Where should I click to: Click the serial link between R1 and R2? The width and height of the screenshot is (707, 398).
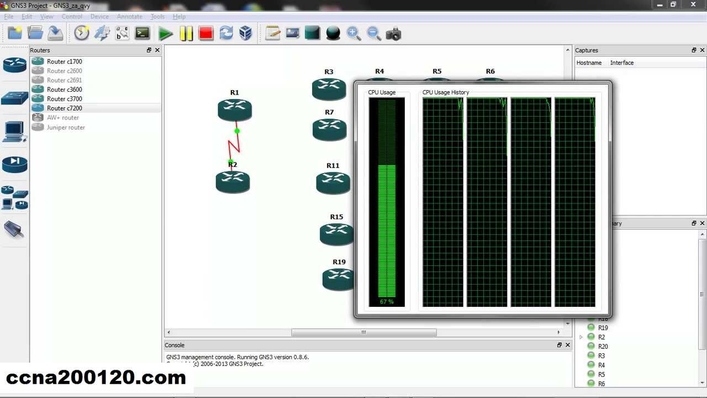coord(234,145)
